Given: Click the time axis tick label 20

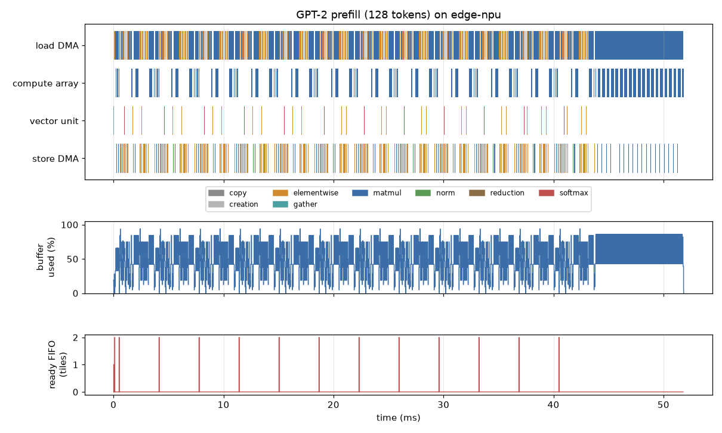Looking at the screenshot, I should (334, 404).
